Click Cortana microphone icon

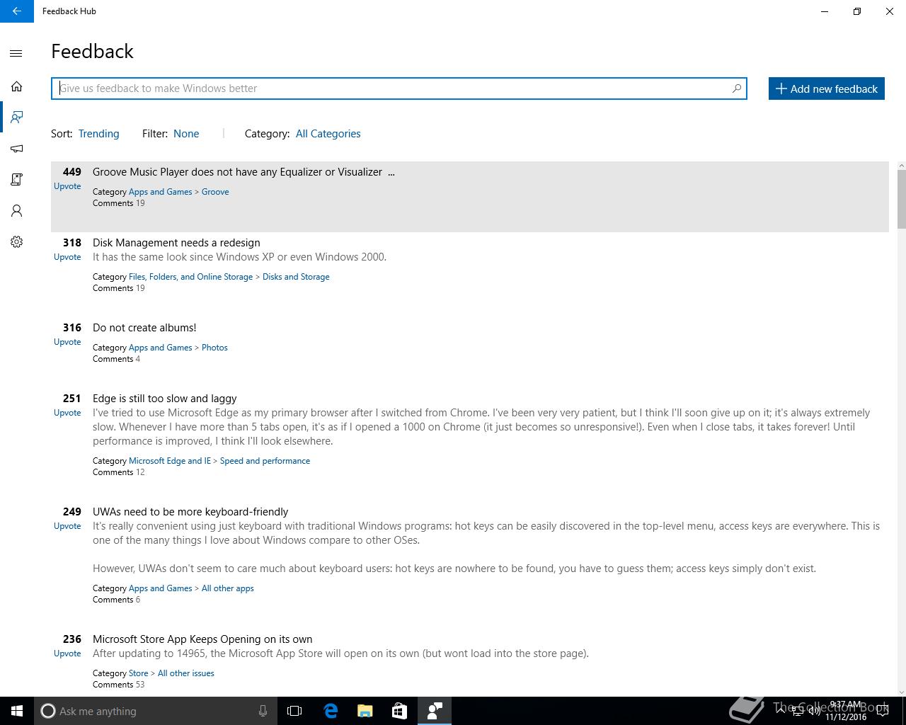coord(263,711)
